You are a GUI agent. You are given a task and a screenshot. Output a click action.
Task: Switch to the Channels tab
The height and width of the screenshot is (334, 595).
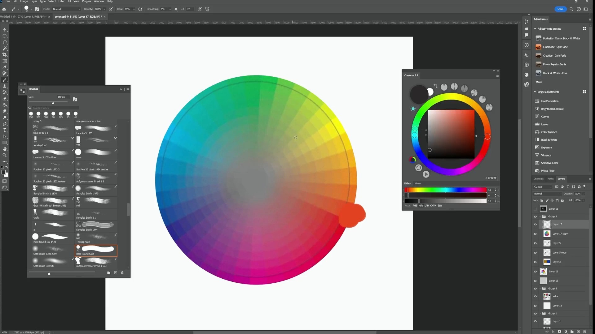tap(538, 179)
